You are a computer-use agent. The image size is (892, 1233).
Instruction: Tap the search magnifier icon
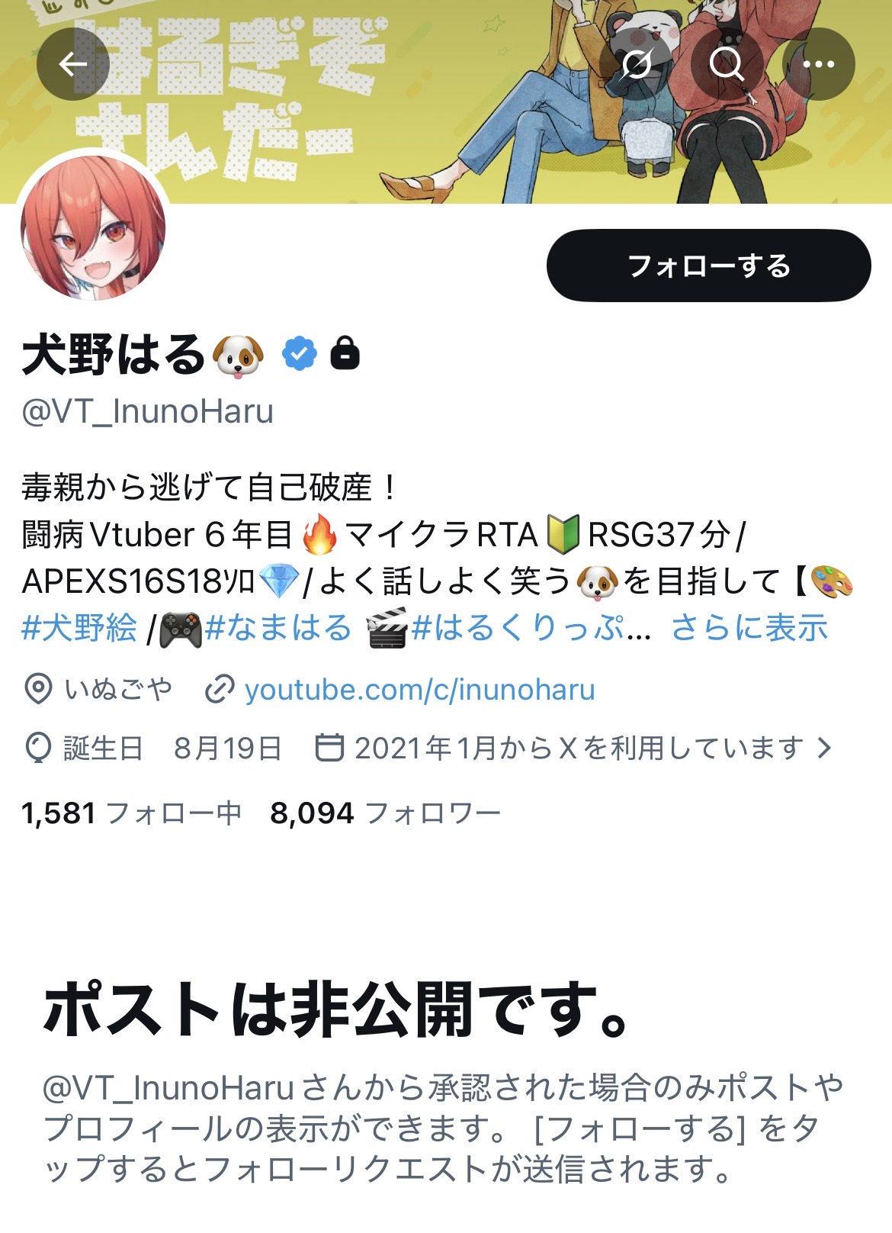(727, 64)
